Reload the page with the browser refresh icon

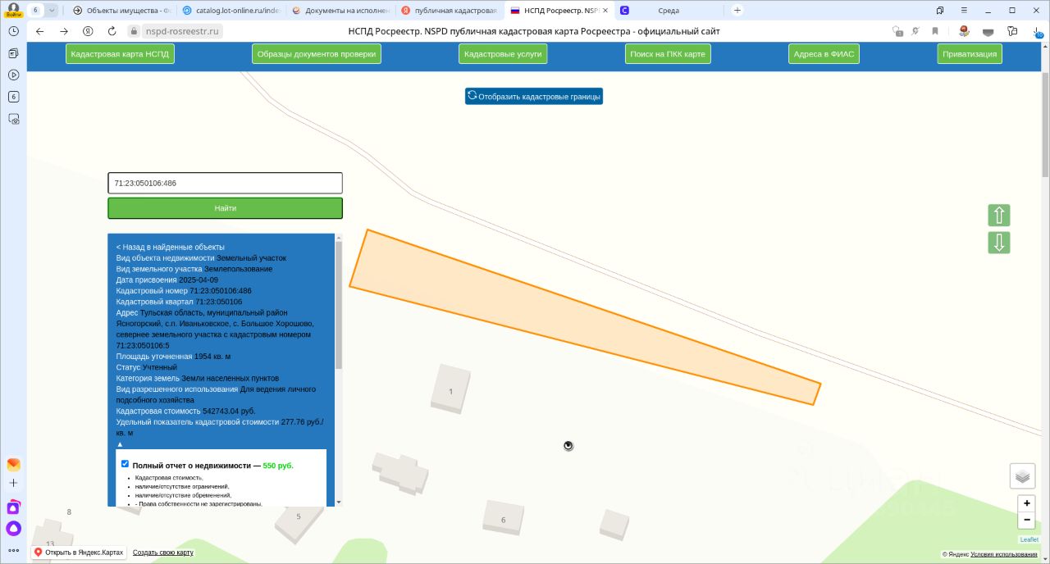(x=112, y=31)
